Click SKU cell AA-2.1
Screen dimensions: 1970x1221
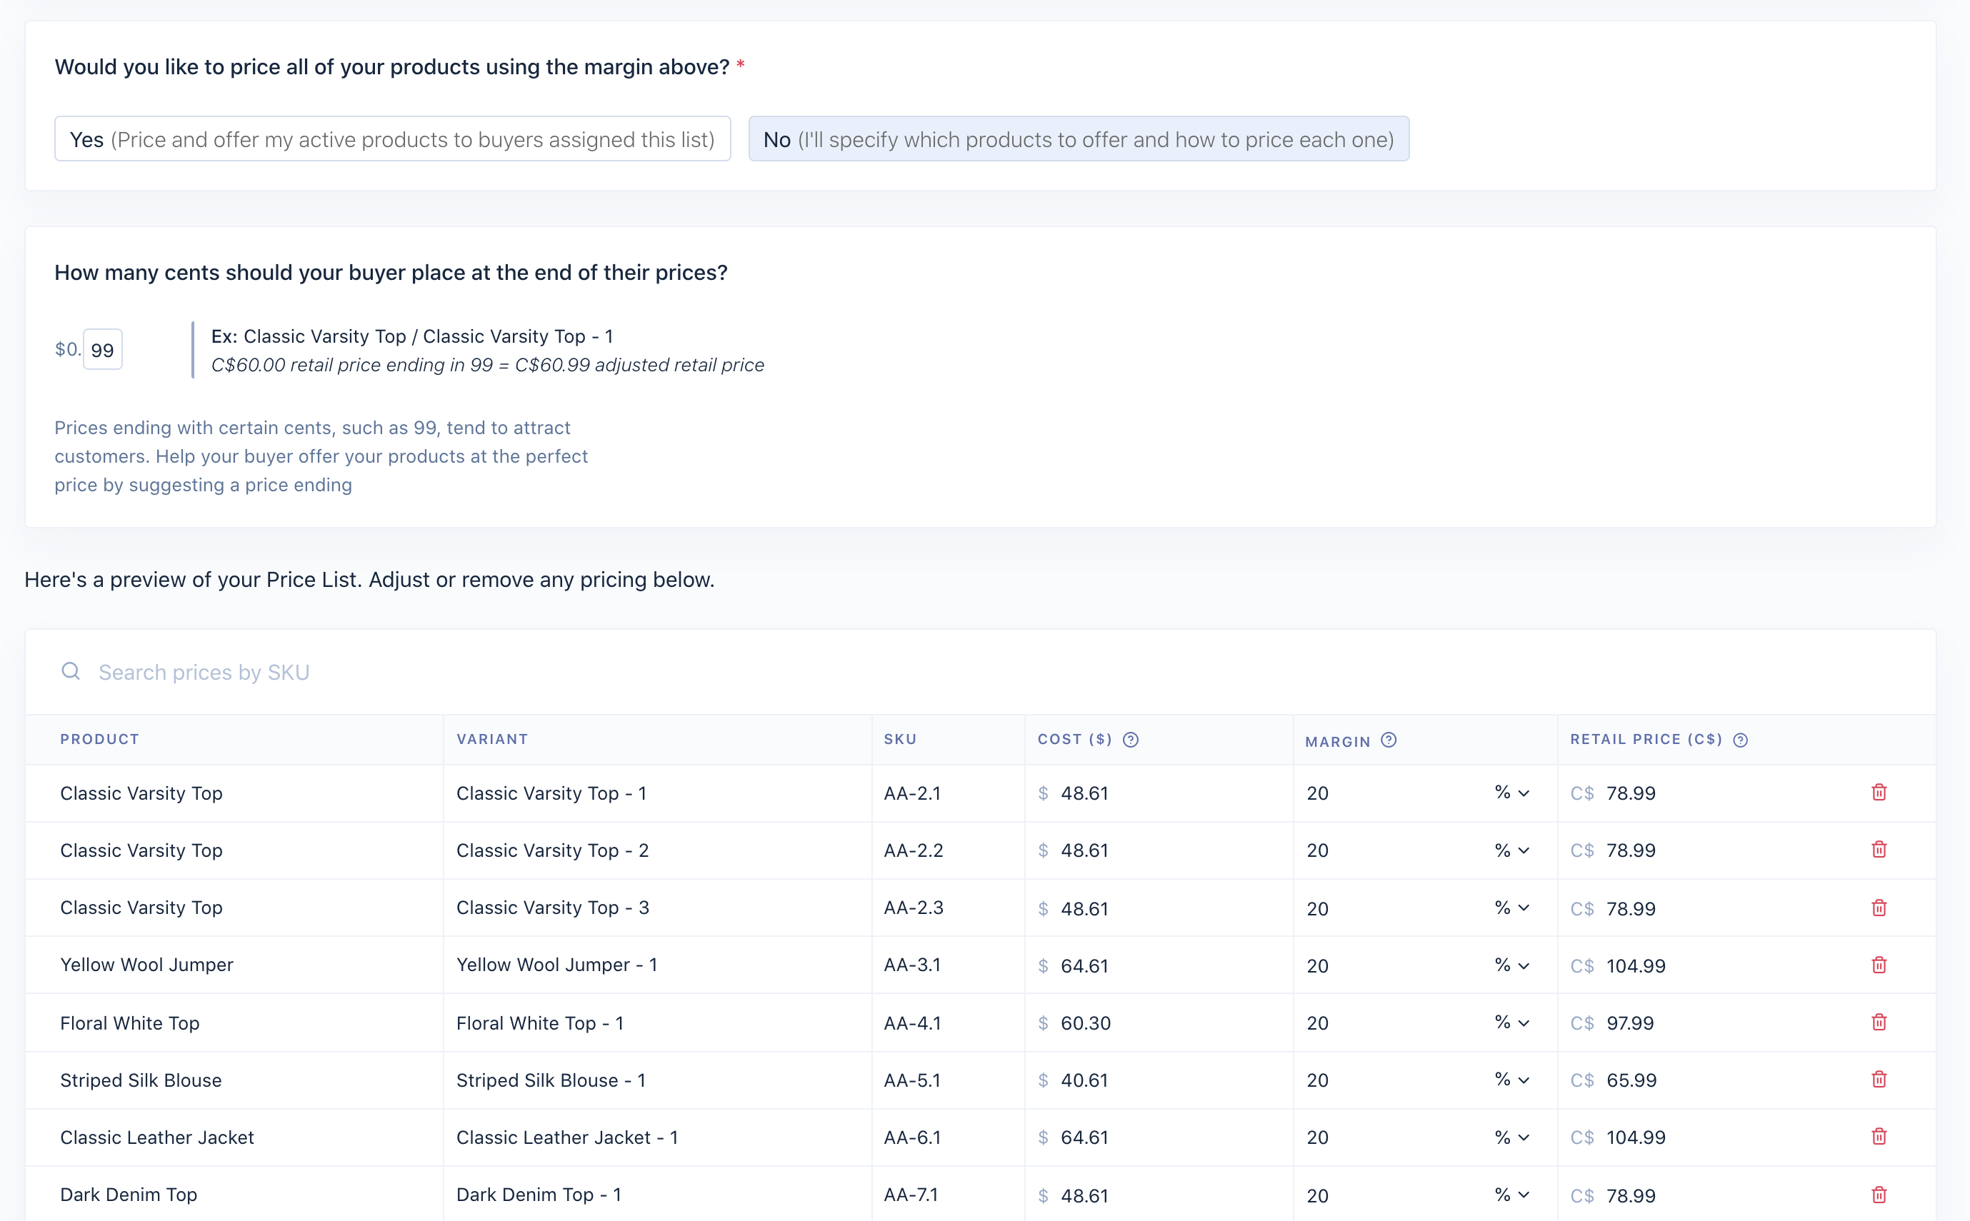[x=912, y=793]
